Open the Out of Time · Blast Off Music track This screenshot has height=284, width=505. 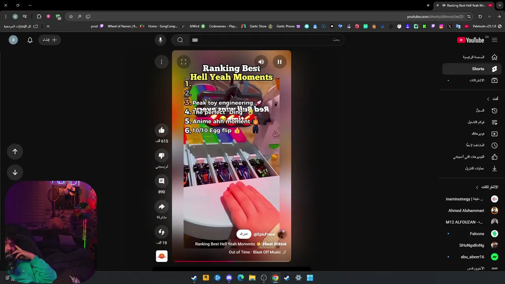coord(257,252)
